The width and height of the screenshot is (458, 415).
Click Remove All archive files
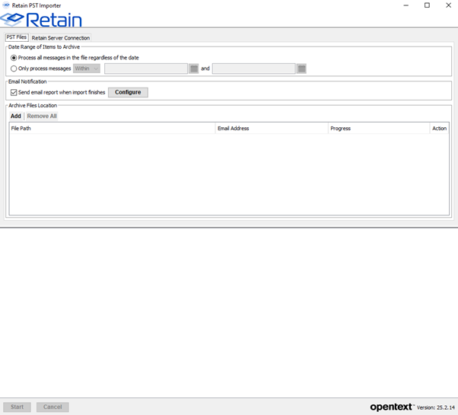pyautogui.click(x=42, y=116)
